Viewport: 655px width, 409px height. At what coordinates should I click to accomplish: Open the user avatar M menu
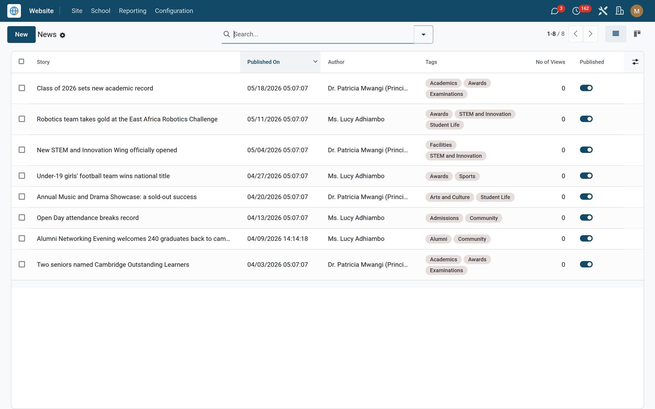coord(637,11)
